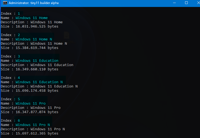Close the tiny11 builder window
Screen dimensions: 200x138
coord(198,3)
